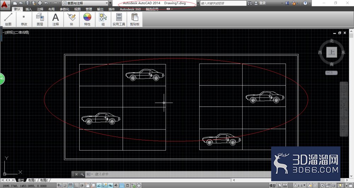
Task: Click the Print icon in quick access toolbar
Action: (40, 3)
